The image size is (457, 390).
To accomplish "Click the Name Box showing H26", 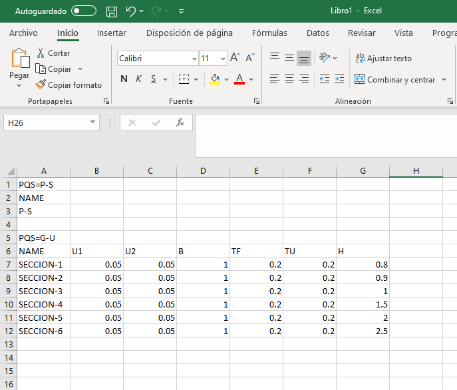I will 46,123.
